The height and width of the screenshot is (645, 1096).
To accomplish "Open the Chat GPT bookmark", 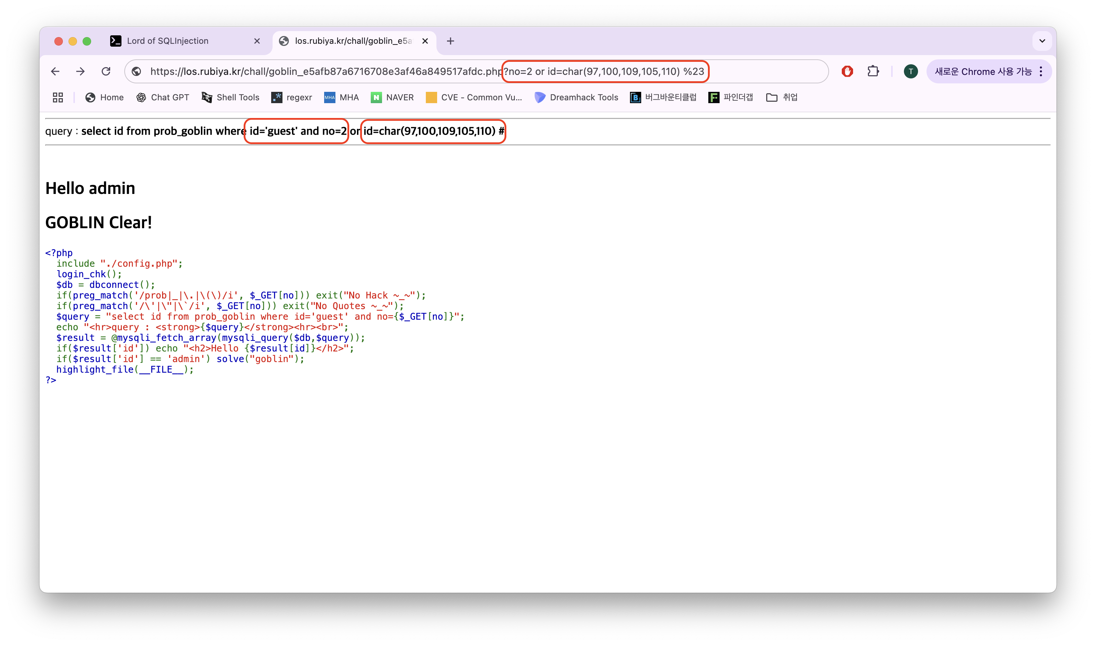I will (x=163, y=97).
